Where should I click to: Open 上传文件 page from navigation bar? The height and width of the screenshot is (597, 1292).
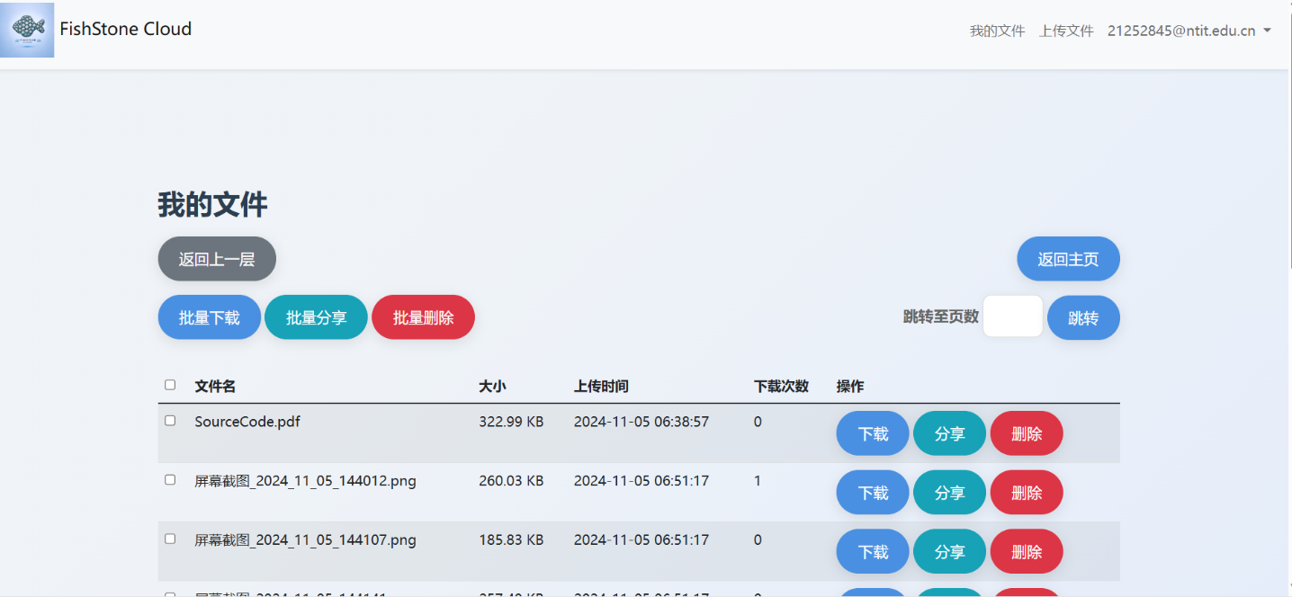coord(1066,31)
